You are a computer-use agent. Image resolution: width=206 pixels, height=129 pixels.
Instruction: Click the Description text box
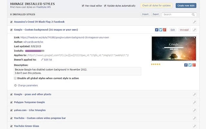[x=78, y=71]
